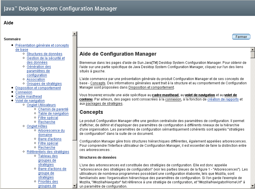This screenshot has width=255, height=189.
Task: Click Sommaire scrollbar up arrow
Action: click(x=74, y=34)
